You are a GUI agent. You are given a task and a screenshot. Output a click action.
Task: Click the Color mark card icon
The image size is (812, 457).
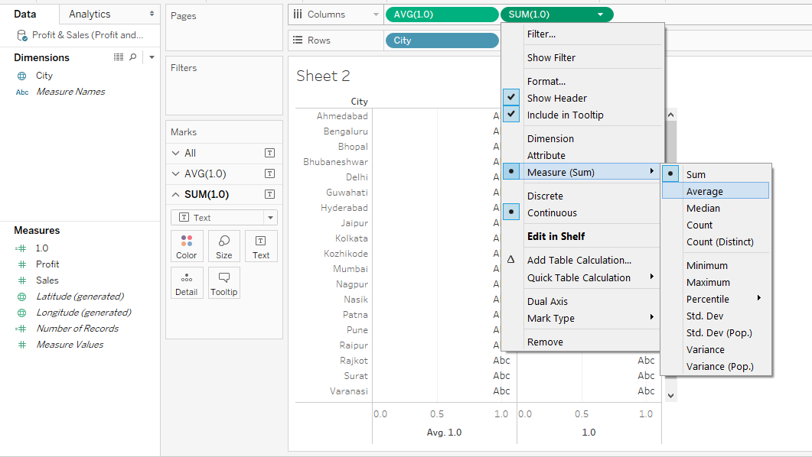click(187, 246)
